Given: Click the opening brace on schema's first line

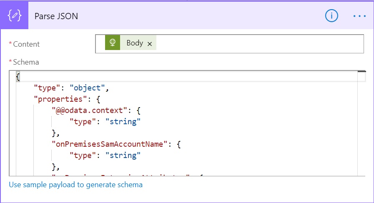Looking at the screenshot, I should (18, 77).
